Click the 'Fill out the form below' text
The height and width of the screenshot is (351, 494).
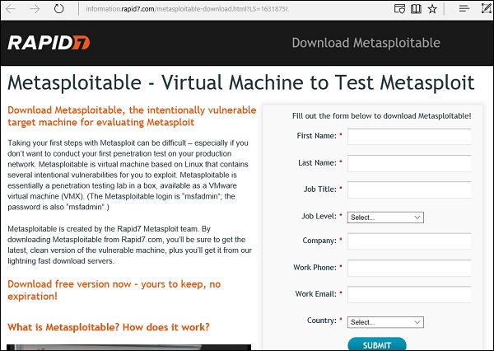pos(381,116)
